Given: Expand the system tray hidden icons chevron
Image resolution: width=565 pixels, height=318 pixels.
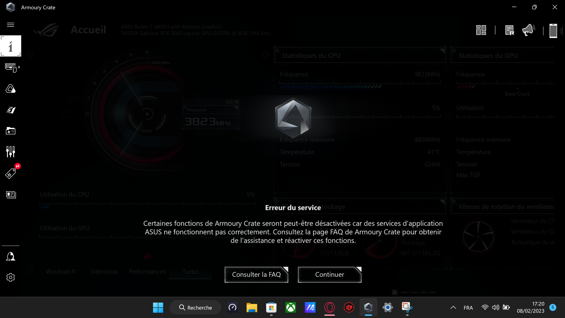Looking at the screenshot, I should pos(453,308).
